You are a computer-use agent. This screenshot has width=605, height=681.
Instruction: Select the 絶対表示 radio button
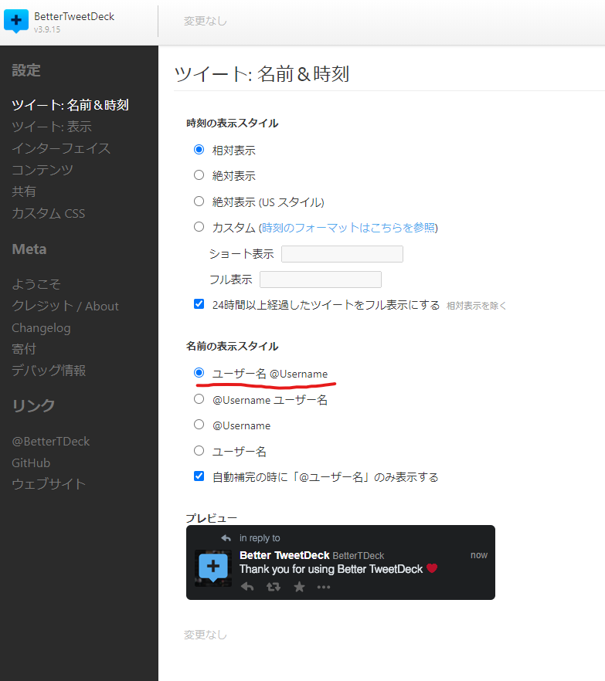coord(199,175)
